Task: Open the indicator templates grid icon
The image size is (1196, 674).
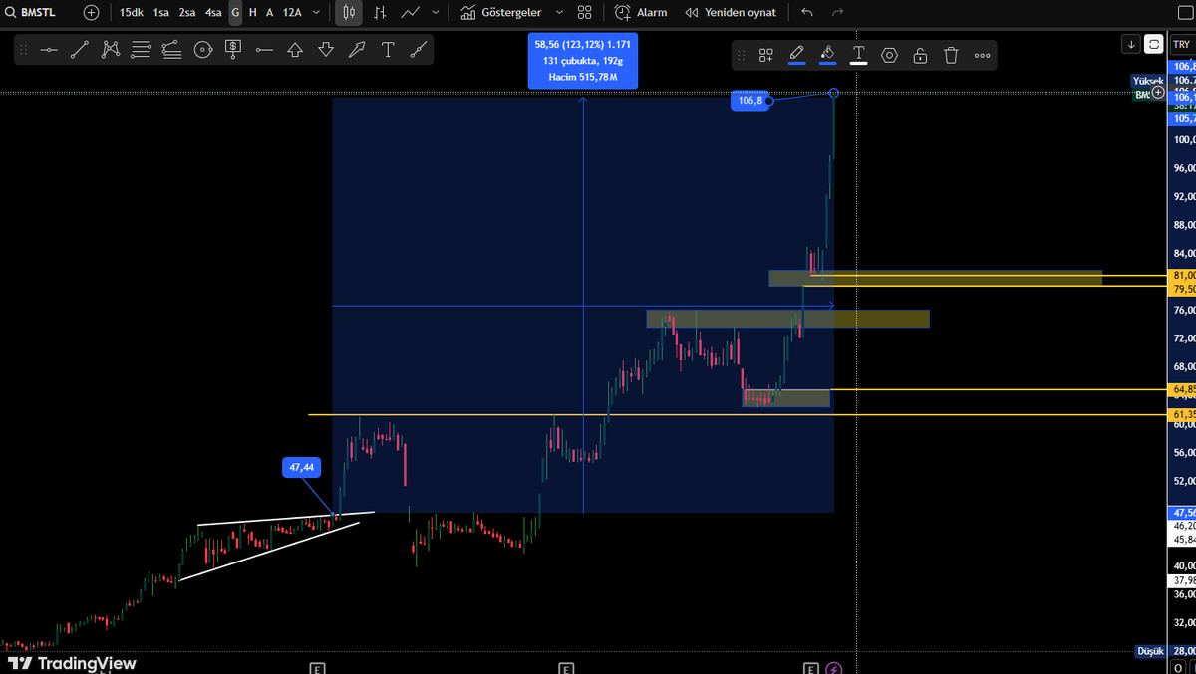Action: (x=585, y=13)
